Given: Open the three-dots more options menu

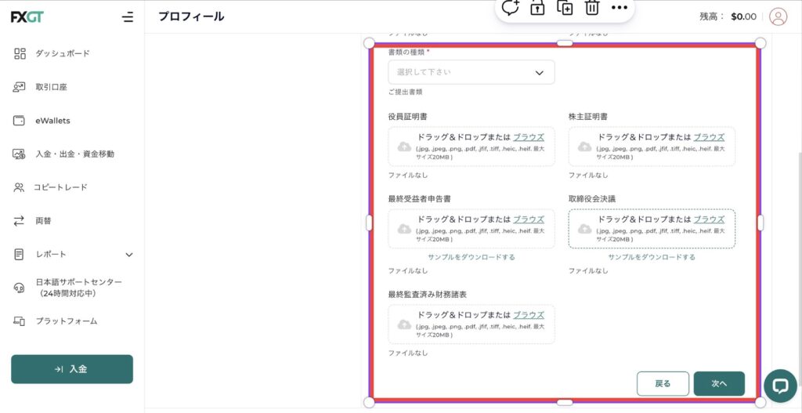Looking at the screenshot, I should pyautogui.click(x=620, y=8).
